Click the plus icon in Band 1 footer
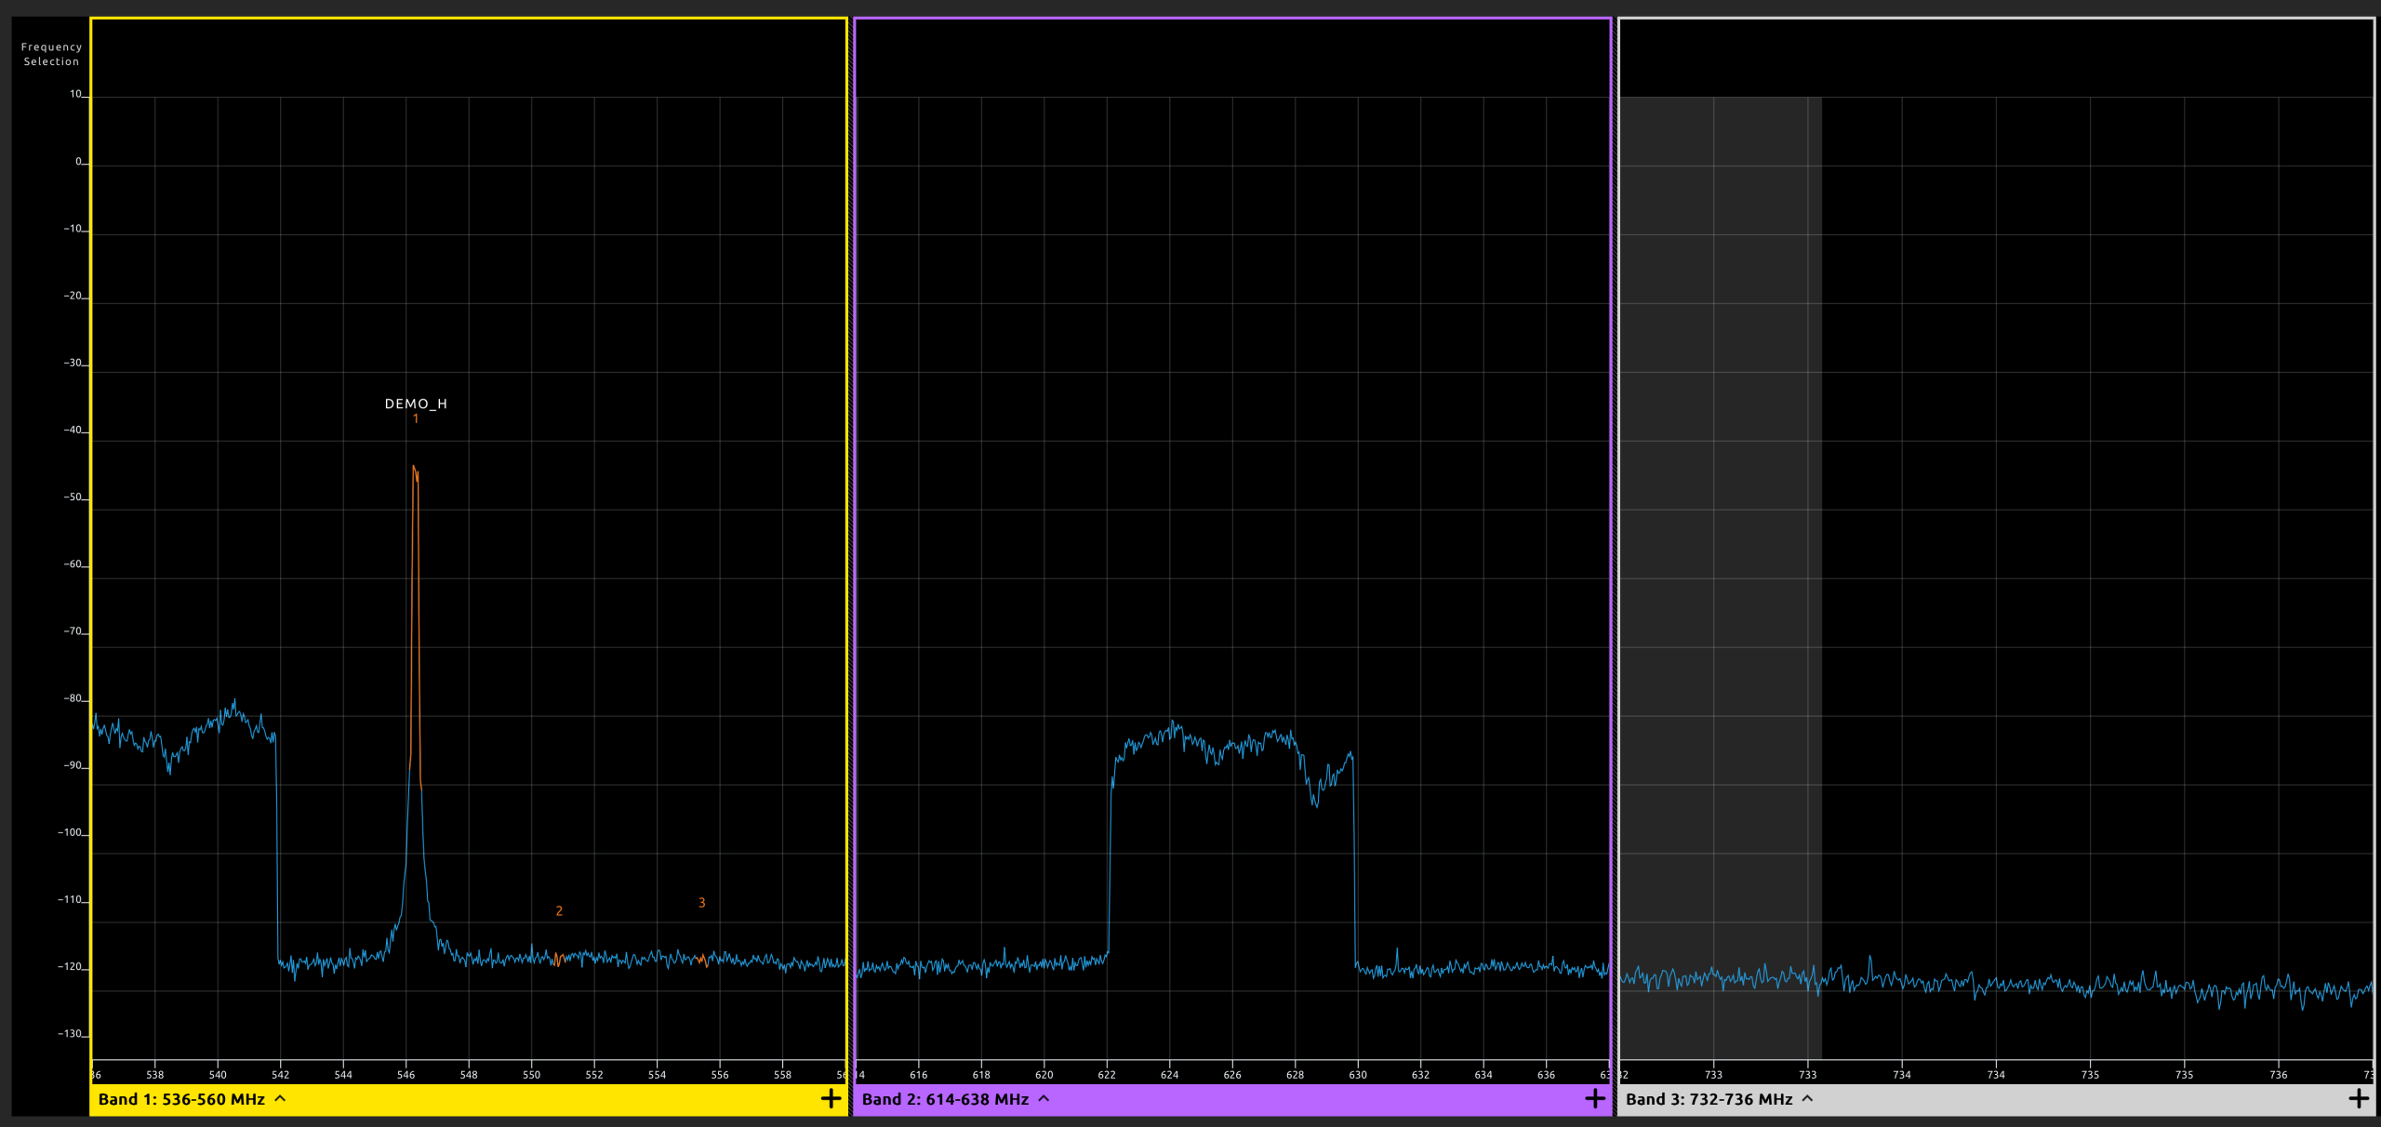Viewport: 2381px width, 1127px height. (x=831, y=1099)
